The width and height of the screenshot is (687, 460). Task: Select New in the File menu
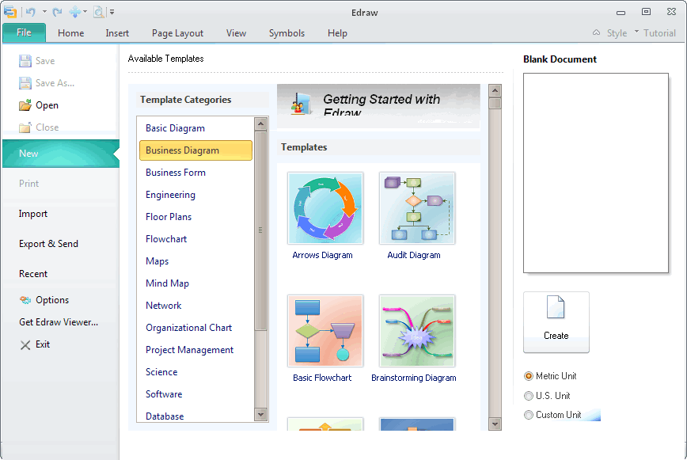(x=60, y=154)
